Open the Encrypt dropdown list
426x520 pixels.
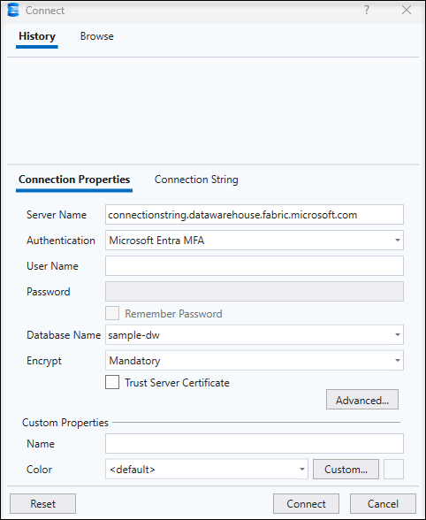click(255, 360)
